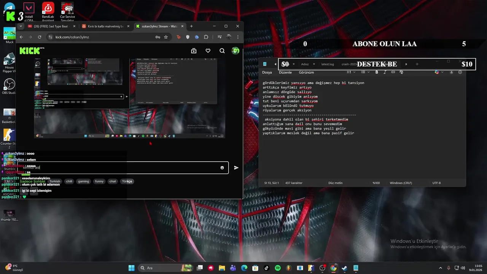Open Kick search magnifier icon
This screenshot has width=487, height=274.
pyautogui.click(x=222, y=51)
